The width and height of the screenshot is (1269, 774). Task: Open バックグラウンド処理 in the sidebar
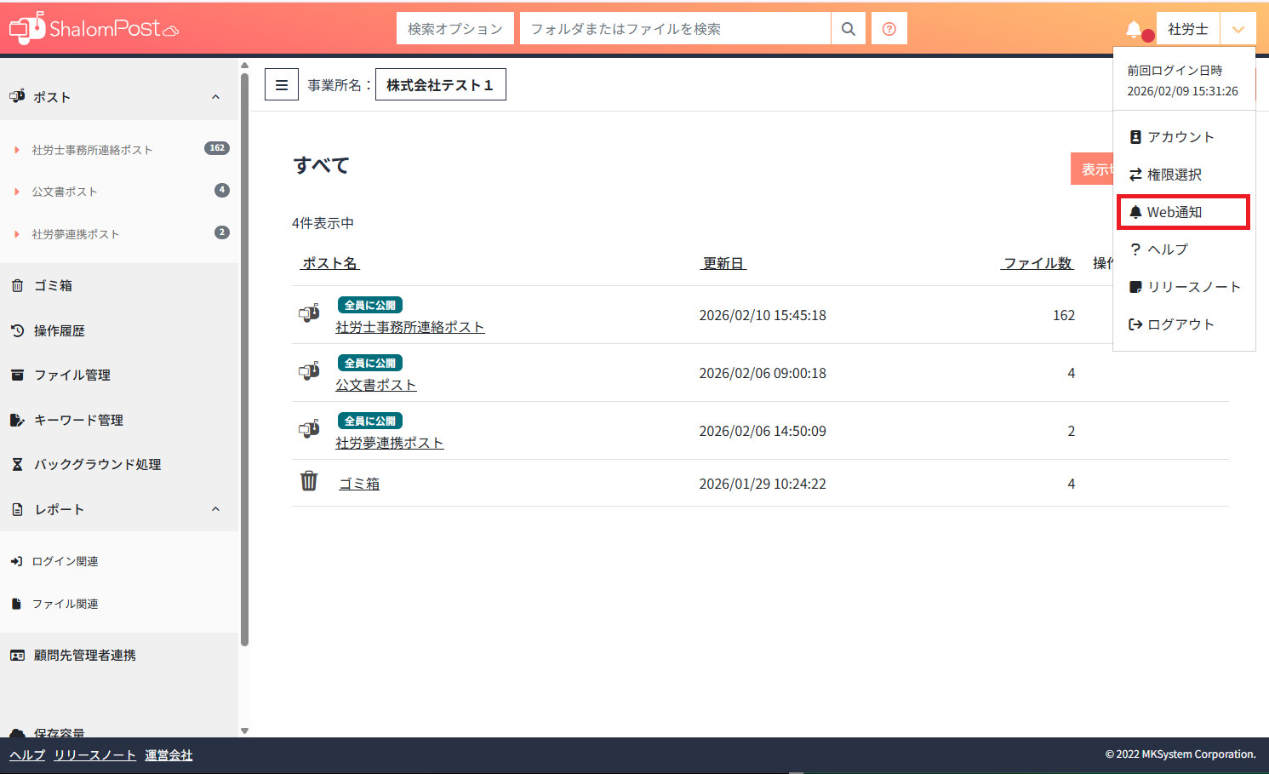click(97, 465)
